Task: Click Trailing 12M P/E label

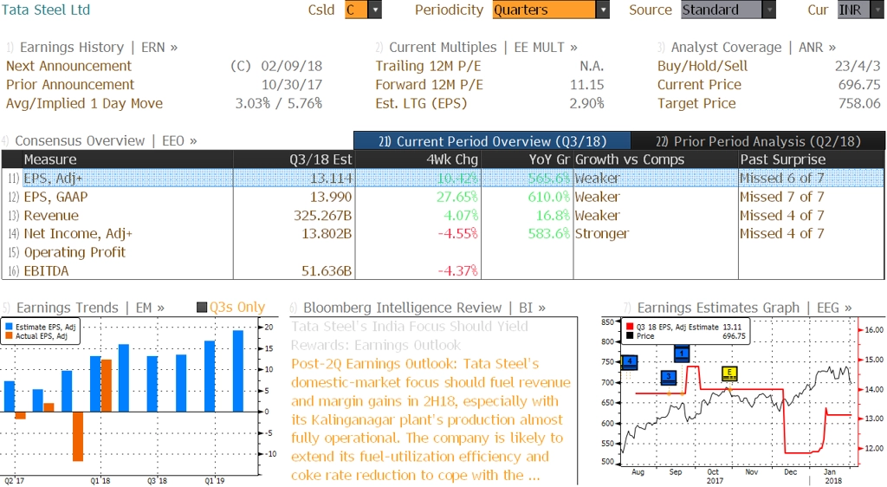Action: pos(428,66)
